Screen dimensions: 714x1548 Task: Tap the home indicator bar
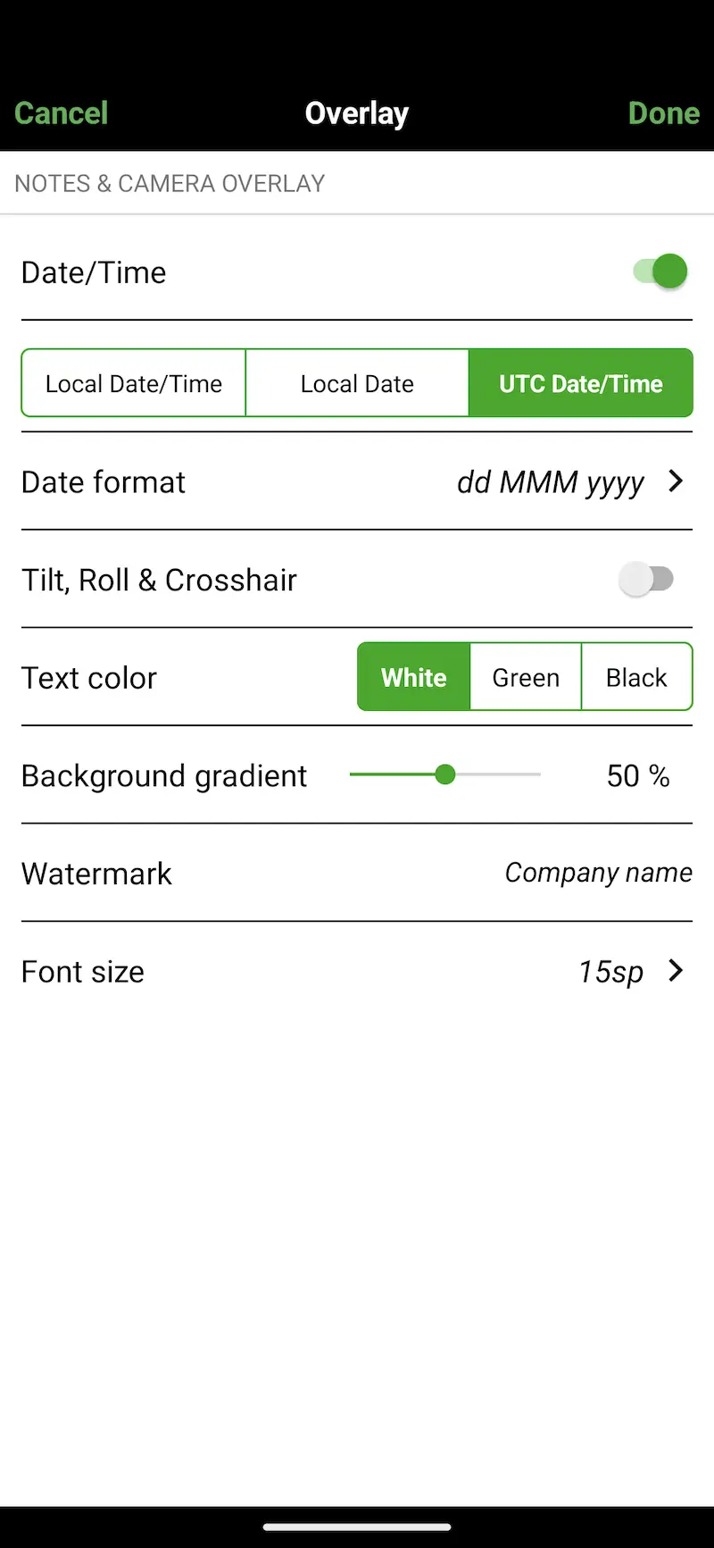click(x=357, y=1527)
